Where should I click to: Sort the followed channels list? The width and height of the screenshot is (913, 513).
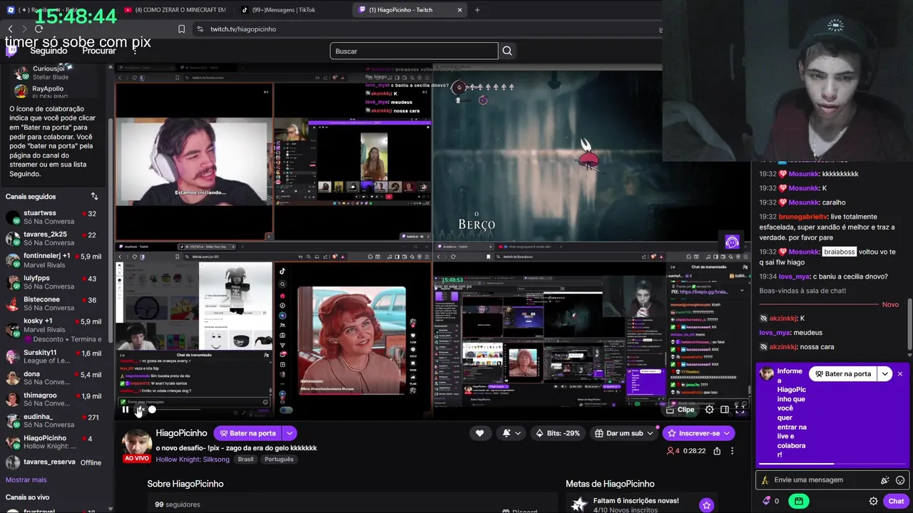click(94, 197)
